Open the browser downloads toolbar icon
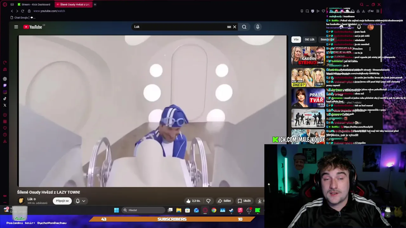Viewport: 406px width, 228px height. [x=363, y=11]
